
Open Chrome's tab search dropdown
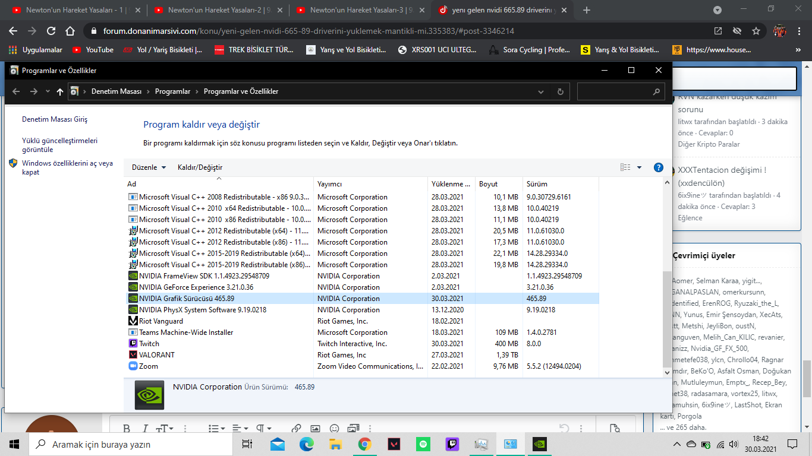(717, 10)
